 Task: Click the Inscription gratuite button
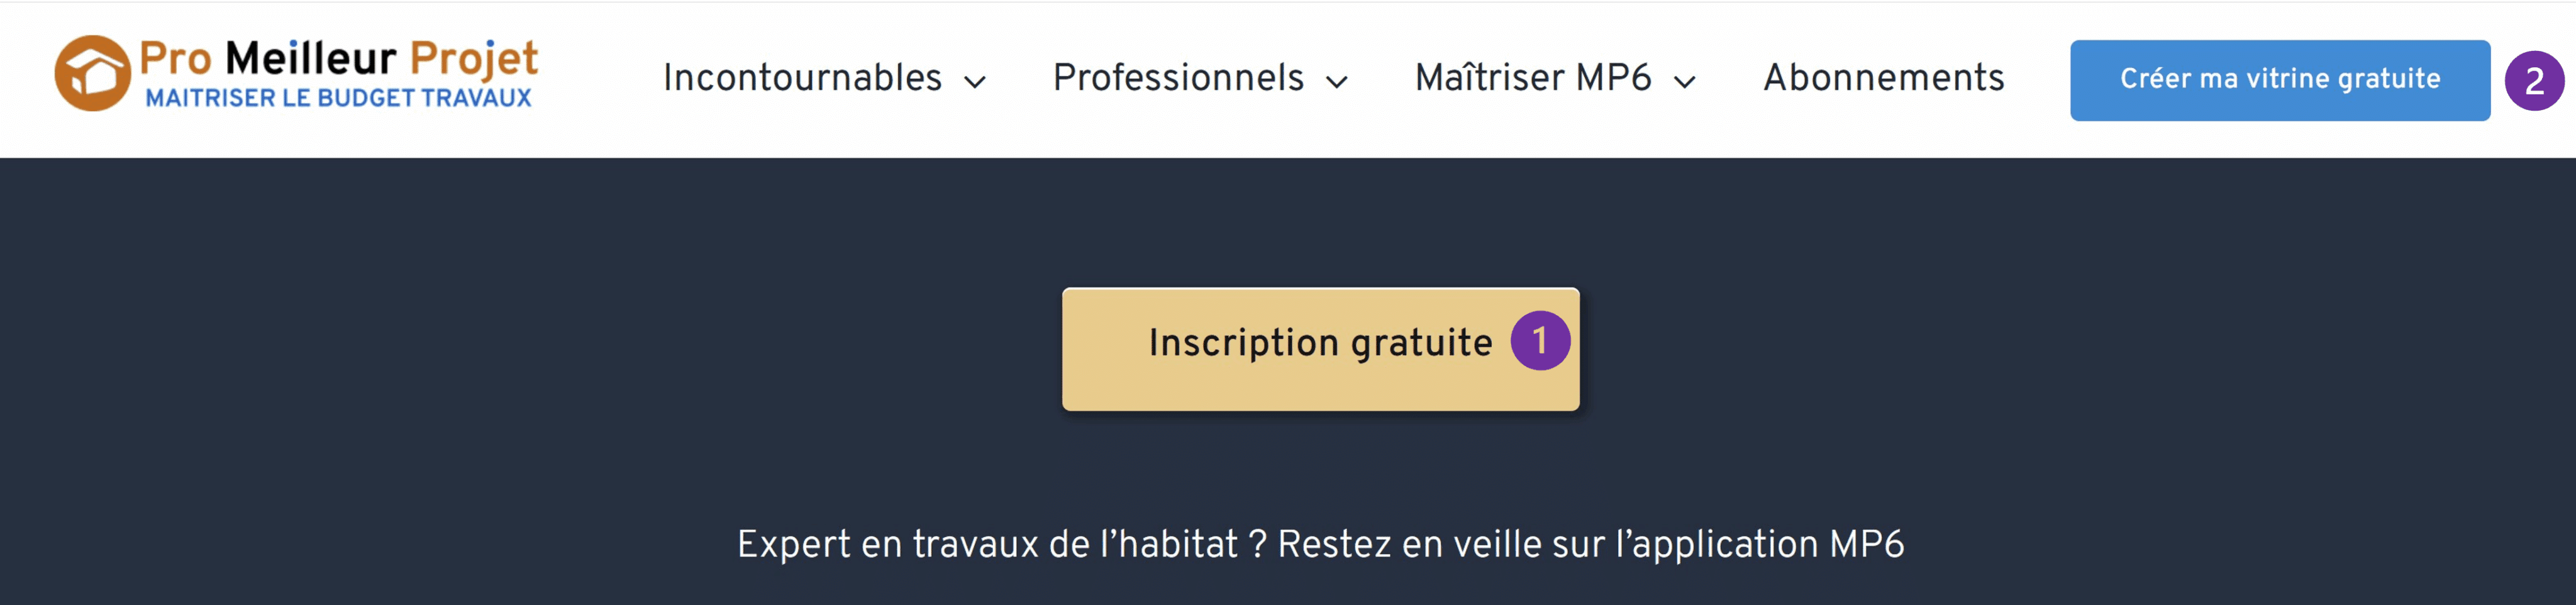point(1320,342)
